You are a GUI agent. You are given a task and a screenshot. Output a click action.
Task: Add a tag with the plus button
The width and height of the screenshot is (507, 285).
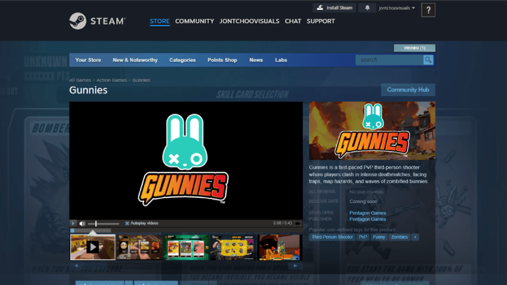pos(415,237)
